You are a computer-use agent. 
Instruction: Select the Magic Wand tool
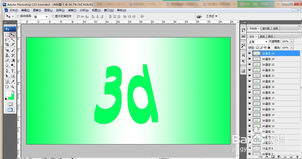(x=13, y=40)
